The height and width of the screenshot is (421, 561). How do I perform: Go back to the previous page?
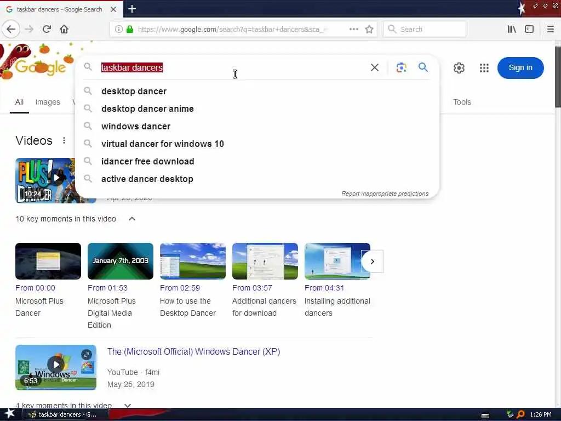(11, 29)
